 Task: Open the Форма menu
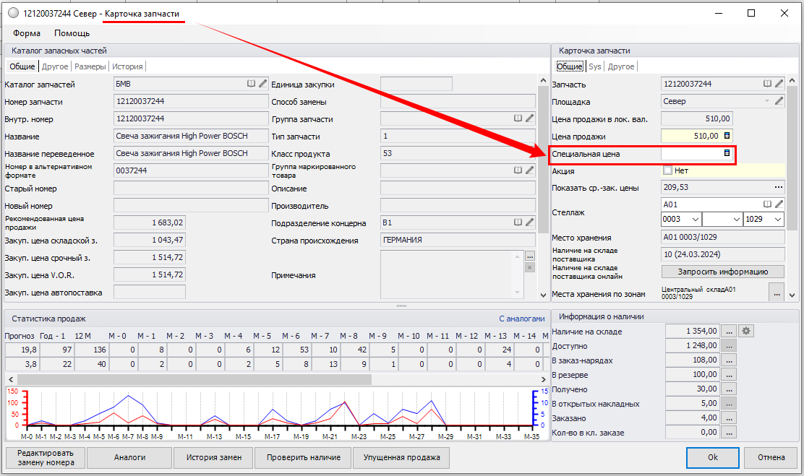click(x=27, y=33)
